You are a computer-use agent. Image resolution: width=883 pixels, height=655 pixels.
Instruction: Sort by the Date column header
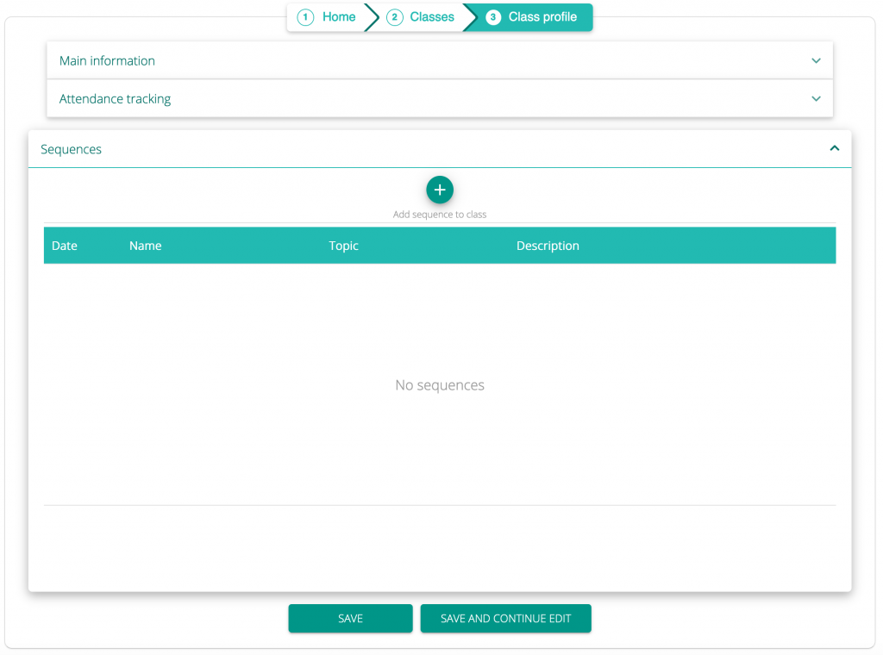65,246
